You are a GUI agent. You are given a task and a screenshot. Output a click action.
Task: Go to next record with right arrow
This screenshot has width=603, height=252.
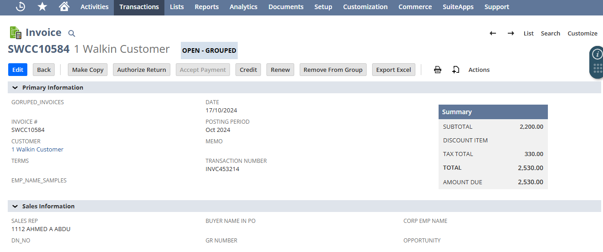point(511,33)
